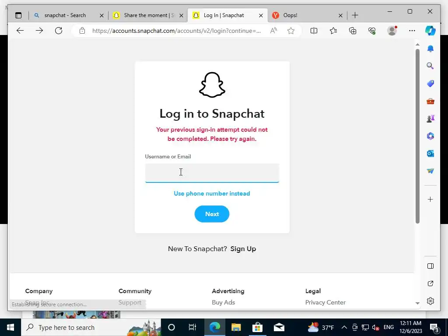The width and height of the screenshot is (448, 336).
Task: Open Tools briefcase in sidebar
Action: coord(430,101)
